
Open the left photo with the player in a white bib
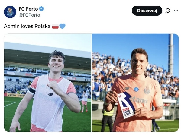(x=48, y=83)
